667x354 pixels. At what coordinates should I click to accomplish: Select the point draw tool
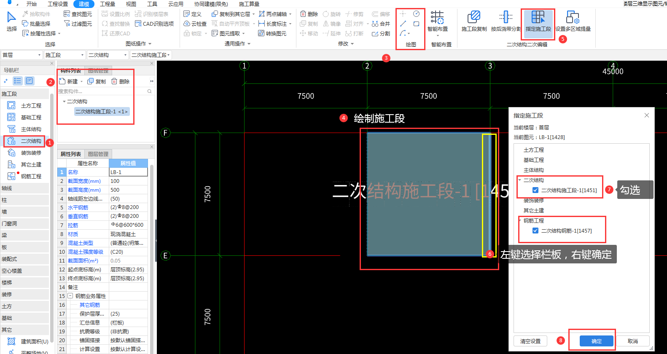coord(403,14)
